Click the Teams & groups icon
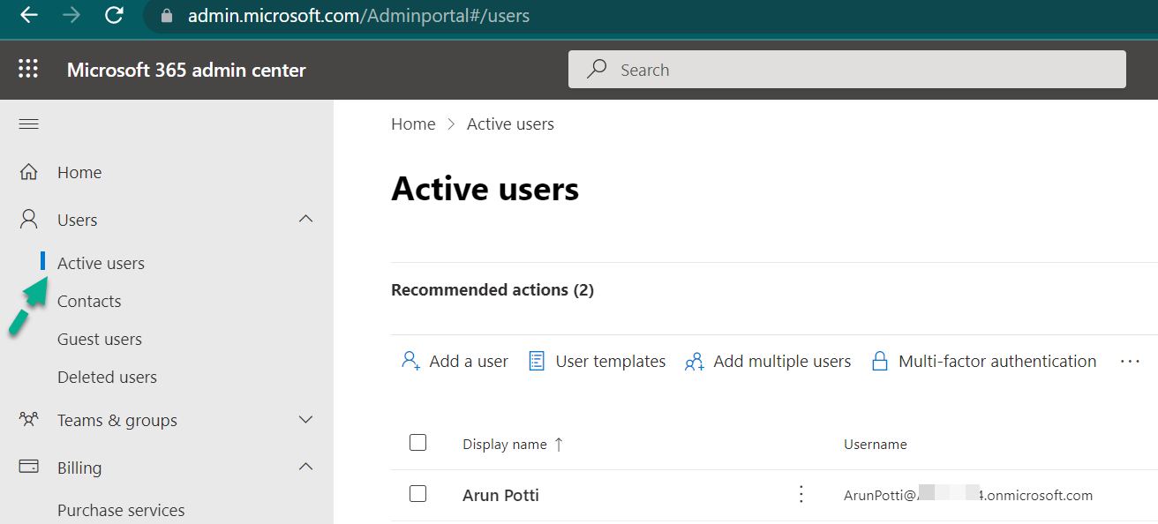 (x=28, y=420)
